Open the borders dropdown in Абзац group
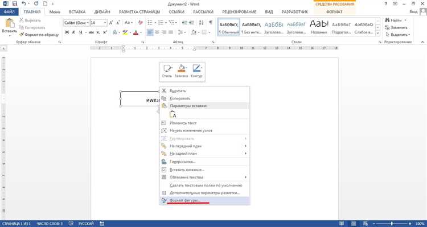 (x=210, y=32)
